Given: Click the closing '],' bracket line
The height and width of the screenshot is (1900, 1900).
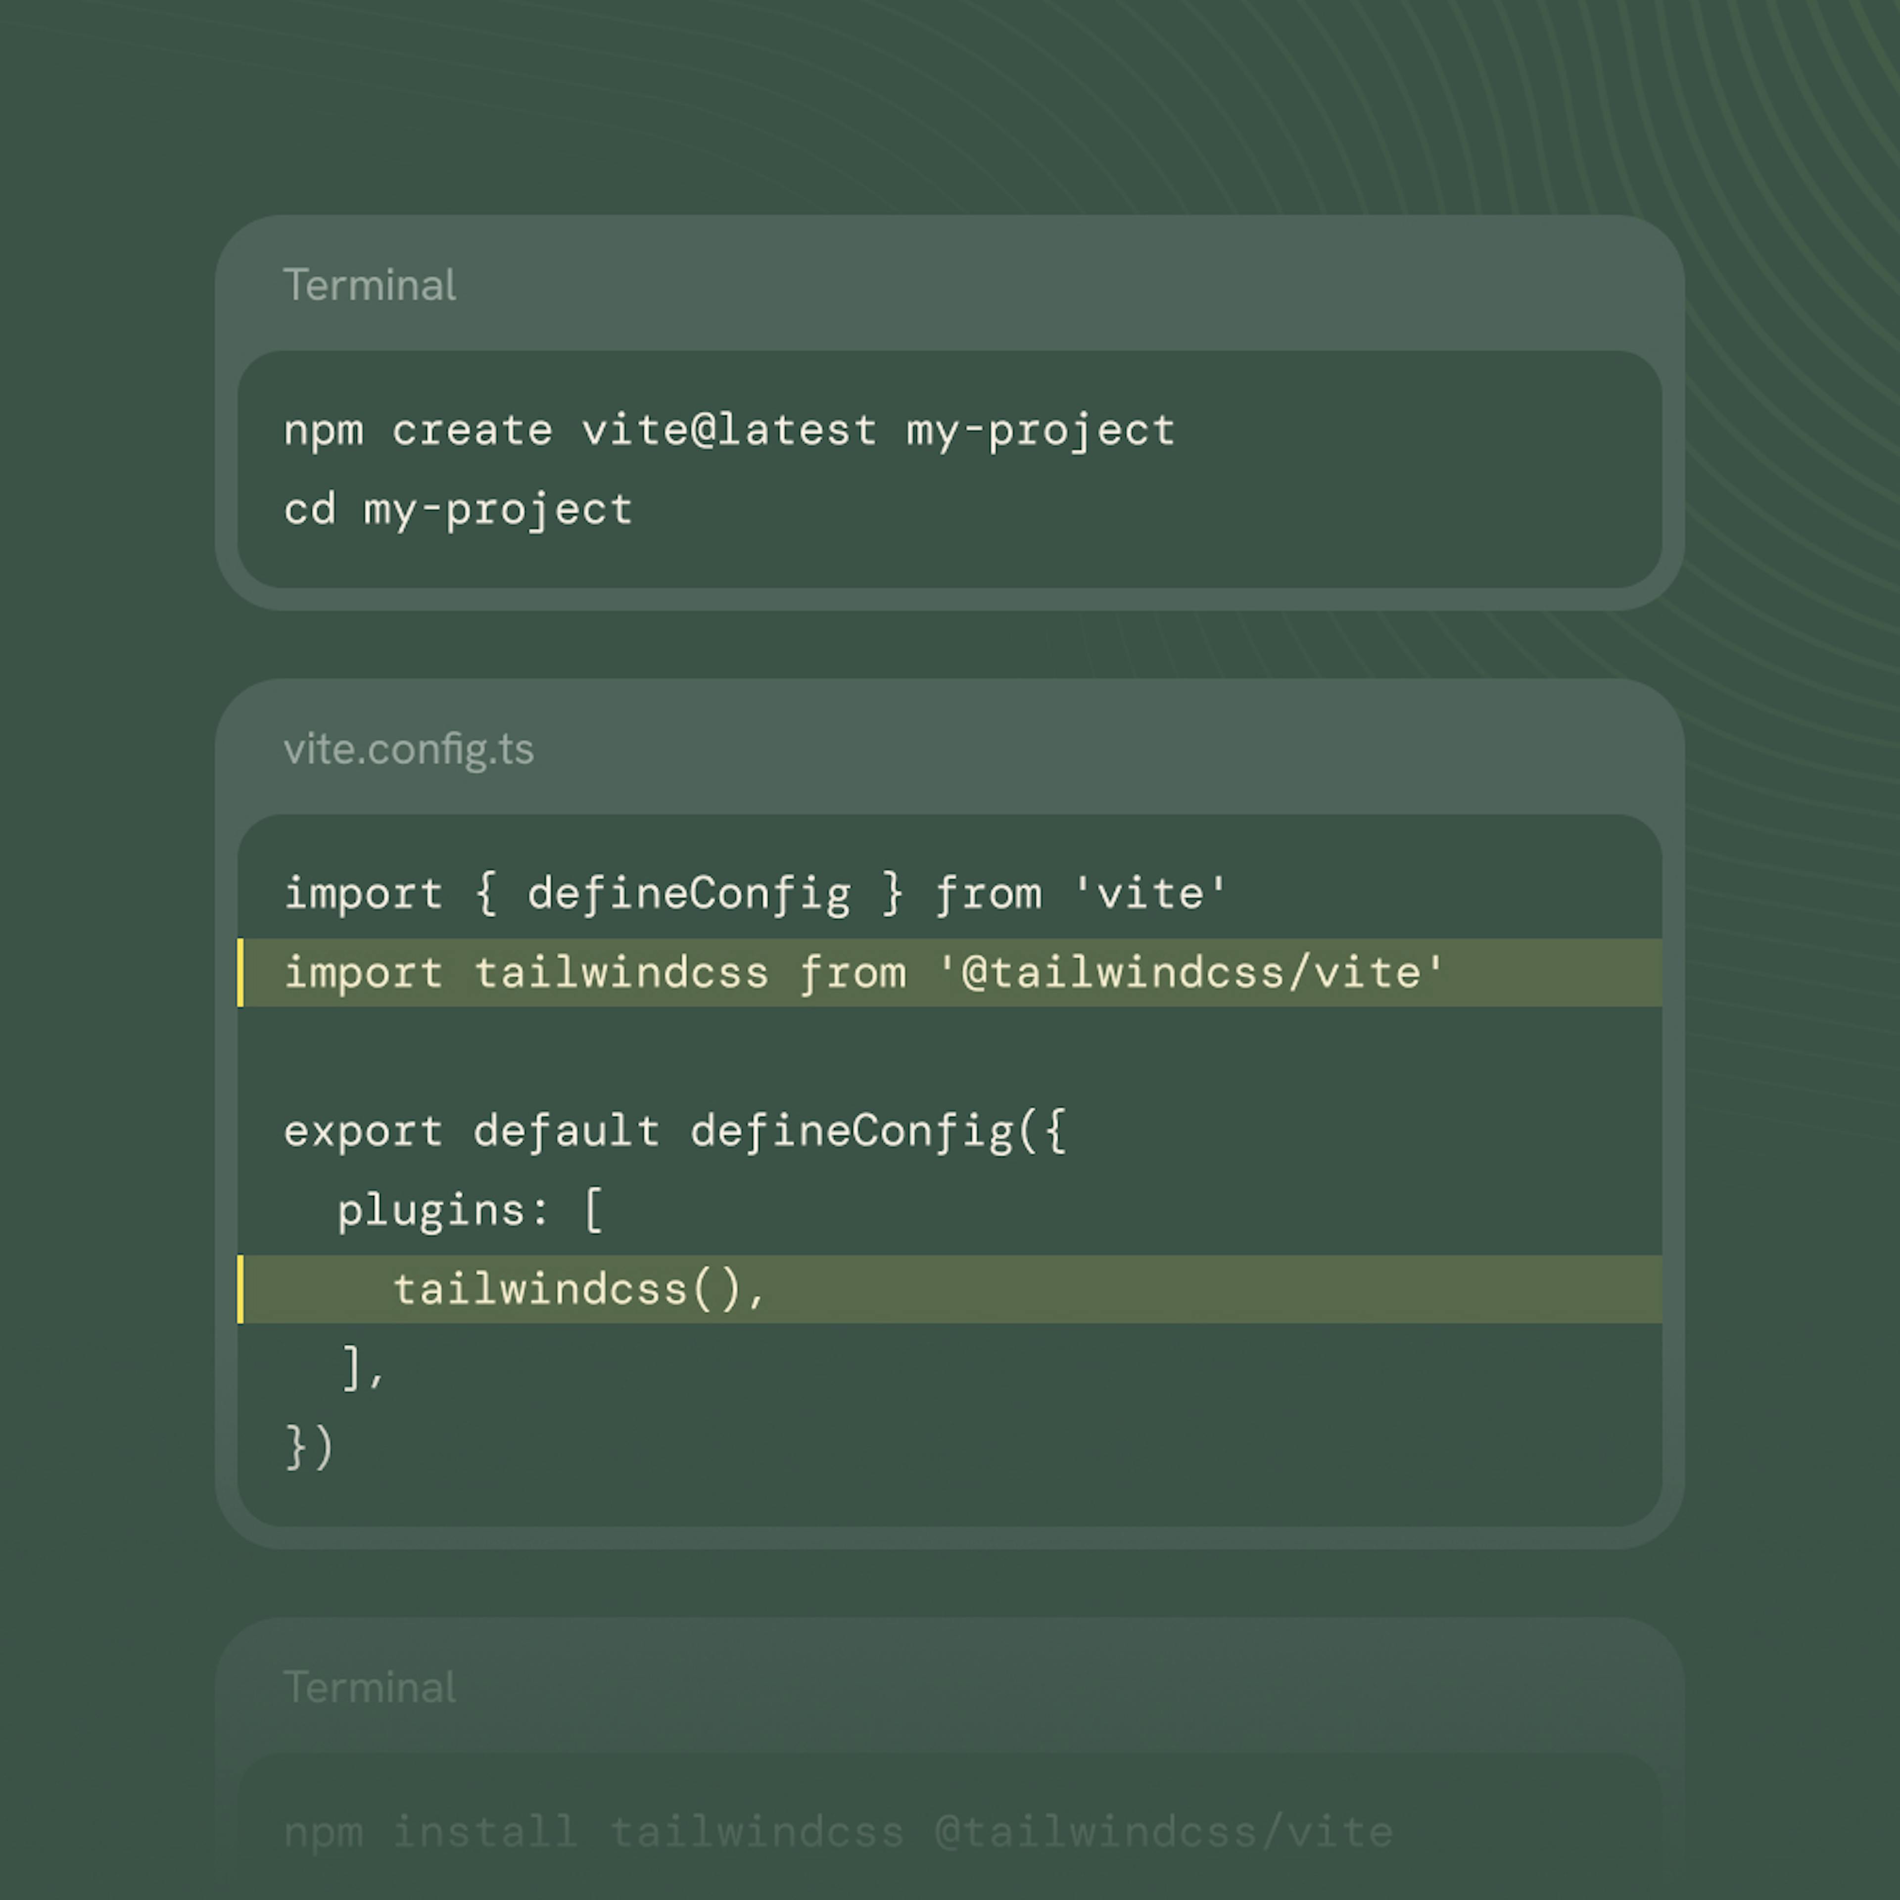Looking at the screenshot, I should pos(363,1368).
